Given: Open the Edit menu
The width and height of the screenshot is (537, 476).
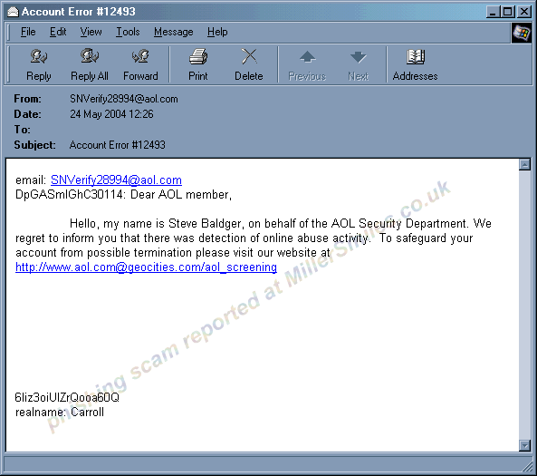Looking at the screenshot, I should click(x=58, y=32).
